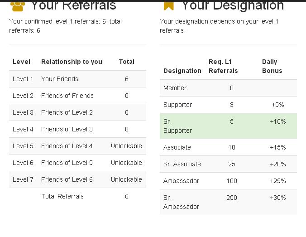Click the Req. L1 Referrals column header

tap(223, 66)
